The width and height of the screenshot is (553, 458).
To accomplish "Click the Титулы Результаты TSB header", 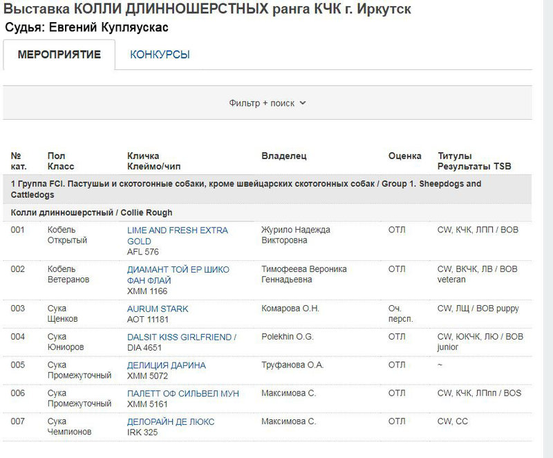I will (474, 161).
